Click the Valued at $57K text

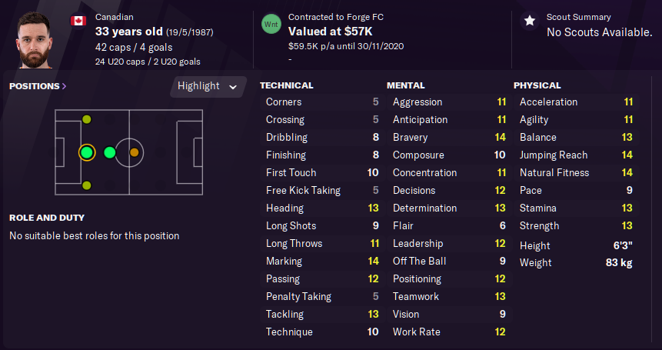click(x=330, y=32)
